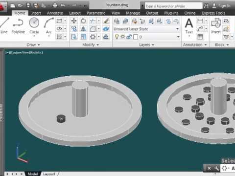
Task: Switch to the Layout1 tab
Action: coord(49,174)
